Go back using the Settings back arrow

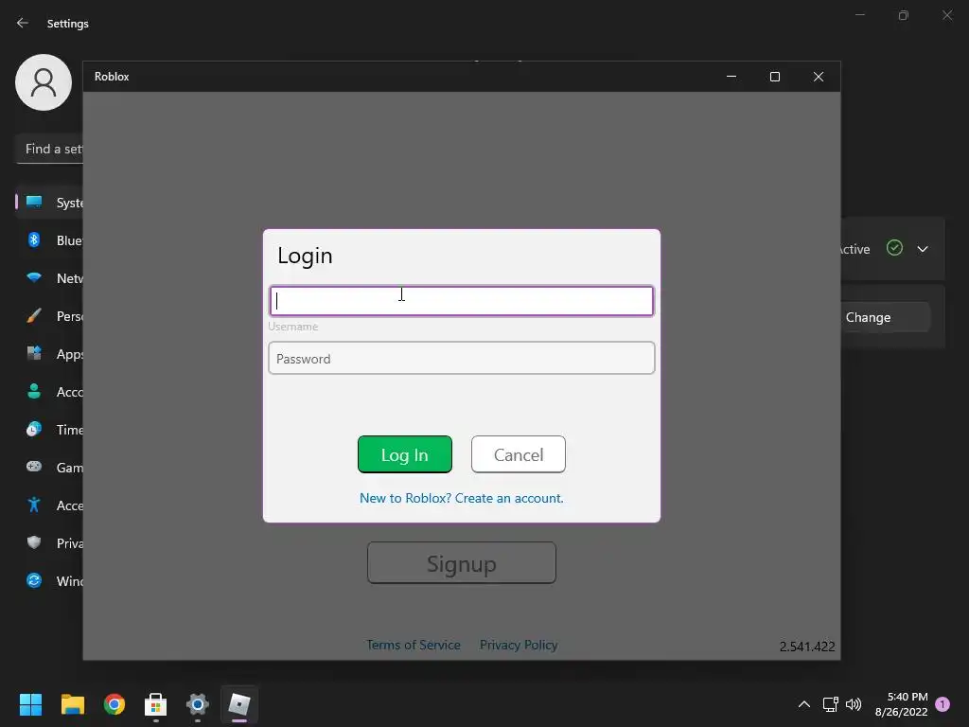point(23,23)
